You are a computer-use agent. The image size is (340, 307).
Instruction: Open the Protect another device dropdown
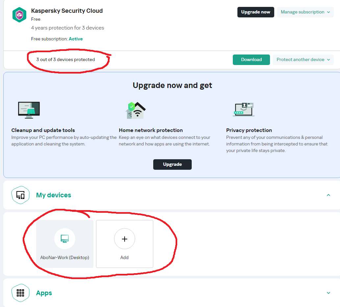303,60
